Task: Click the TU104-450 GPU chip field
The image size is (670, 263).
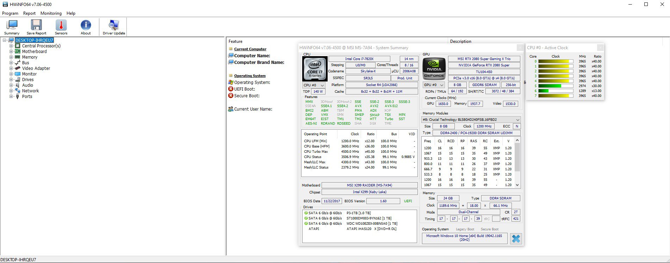Action: pos(484,72)
